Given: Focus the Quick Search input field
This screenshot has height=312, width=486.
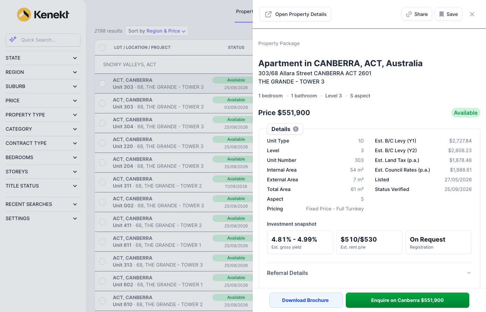Looking at the screenshot, I should click(x=43, y=40).
